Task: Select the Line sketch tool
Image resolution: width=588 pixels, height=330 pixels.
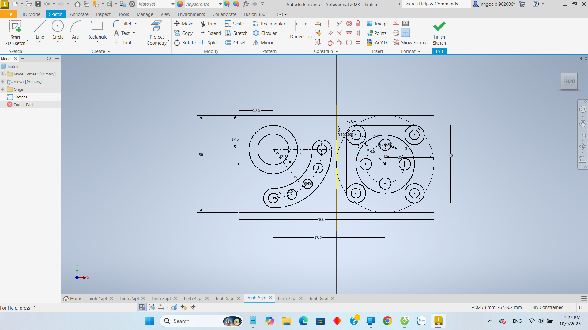Action: pos(40,30)
